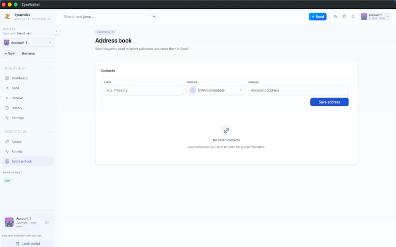
Task: Click the network icon beside EVM-compatible
Action: point(193,90)
